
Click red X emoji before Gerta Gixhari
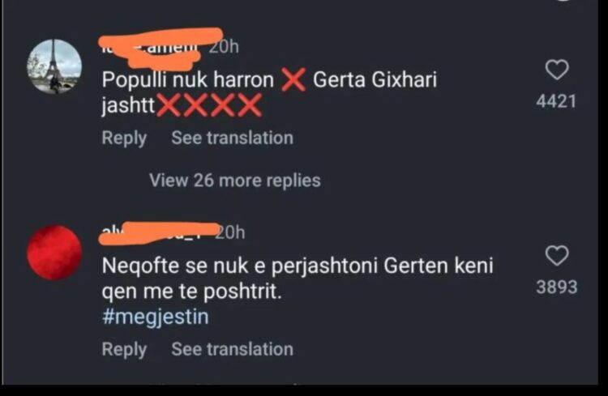point(293,80)
